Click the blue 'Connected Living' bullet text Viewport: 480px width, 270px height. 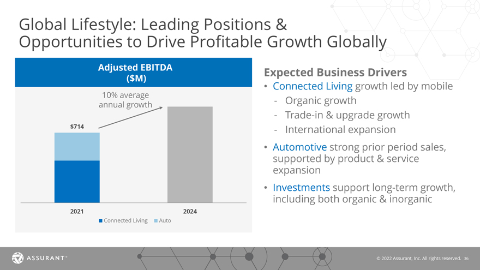pos(313,86)
